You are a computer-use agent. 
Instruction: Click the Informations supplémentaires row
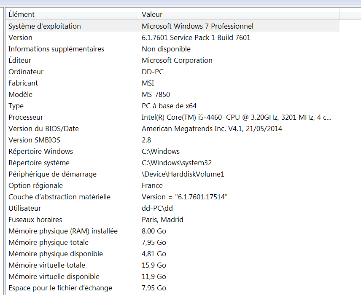tap(56, 49)
